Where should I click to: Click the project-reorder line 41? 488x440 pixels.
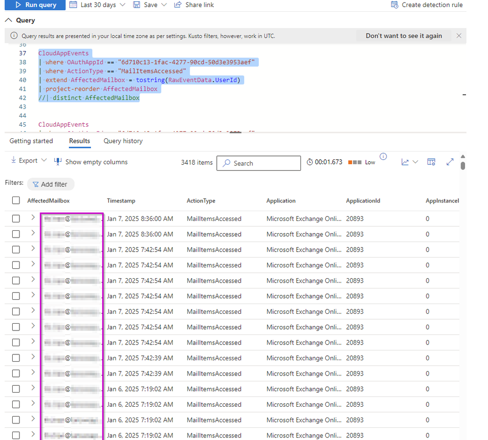click(98, 89)
